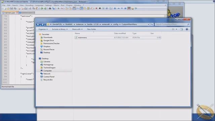Select the mainmenu JSON file
215x121 pixels.
118,37
